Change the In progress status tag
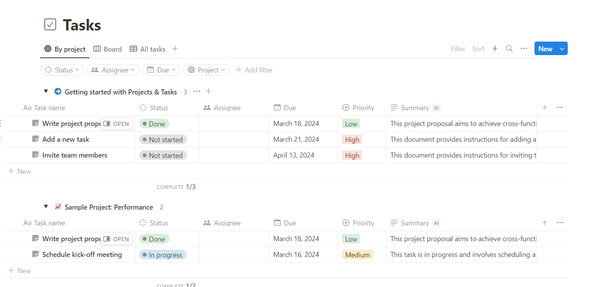Viewport: 597px width, 287px height. pyautogui.click(x=163, y=255)
